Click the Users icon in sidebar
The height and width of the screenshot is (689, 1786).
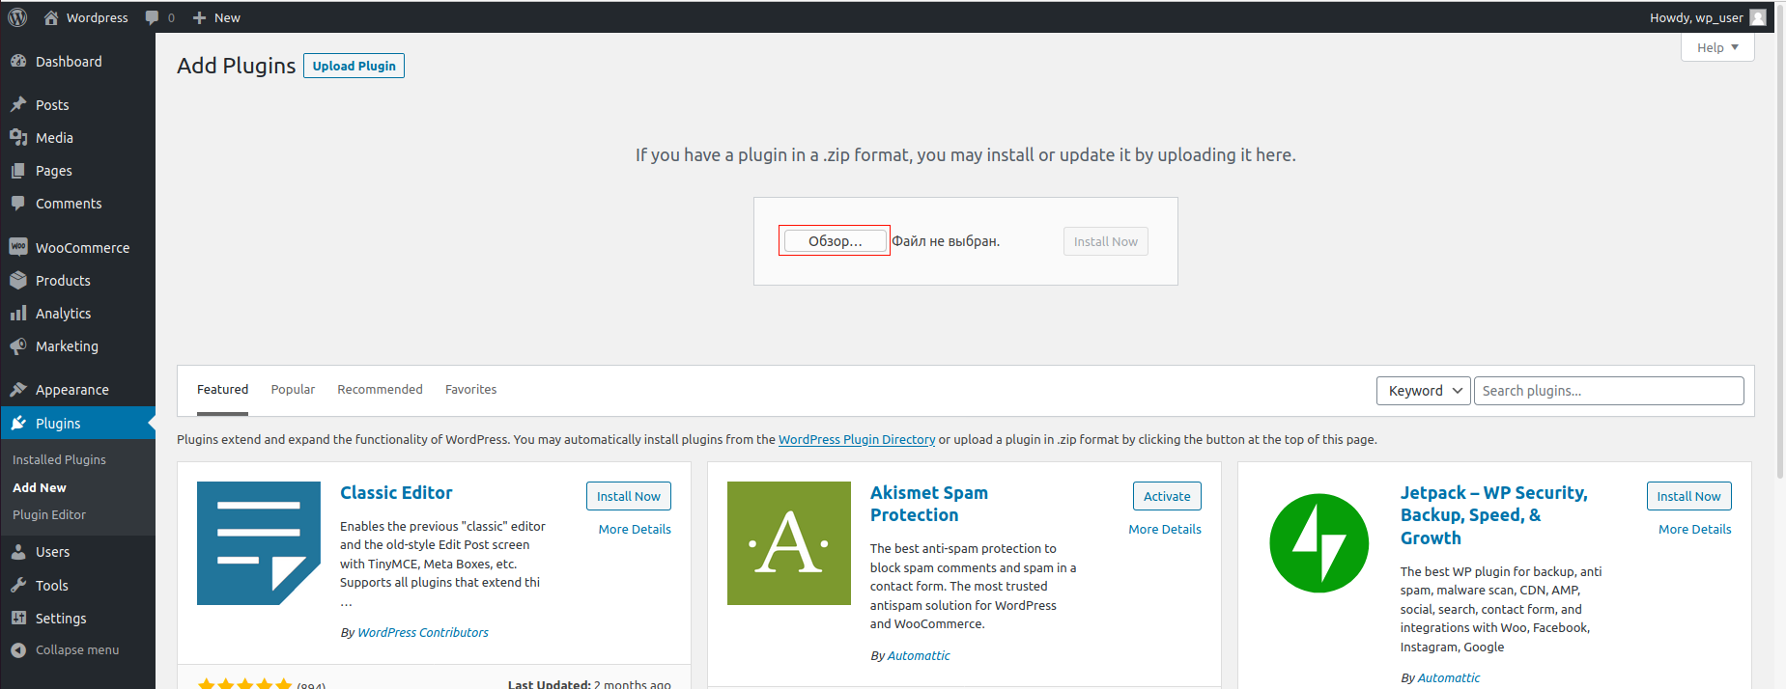click(18, 551)
